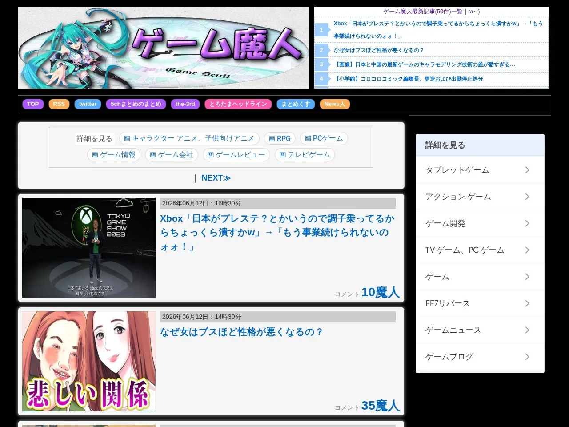
Task: Open the TOP navigation pill
Action: click(33, 104)
